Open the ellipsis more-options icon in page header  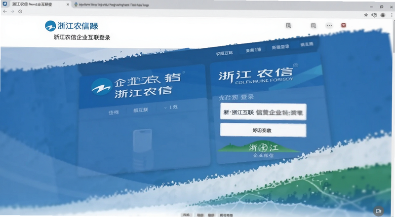coord(329,26)
